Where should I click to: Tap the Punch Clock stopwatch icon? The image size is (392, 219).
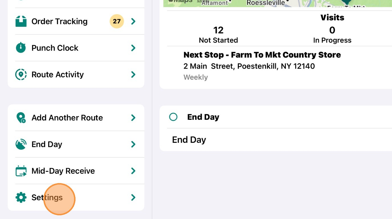point(21,48)
